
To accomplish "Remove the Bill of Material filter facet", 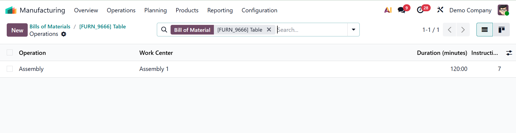I will 269,30.
